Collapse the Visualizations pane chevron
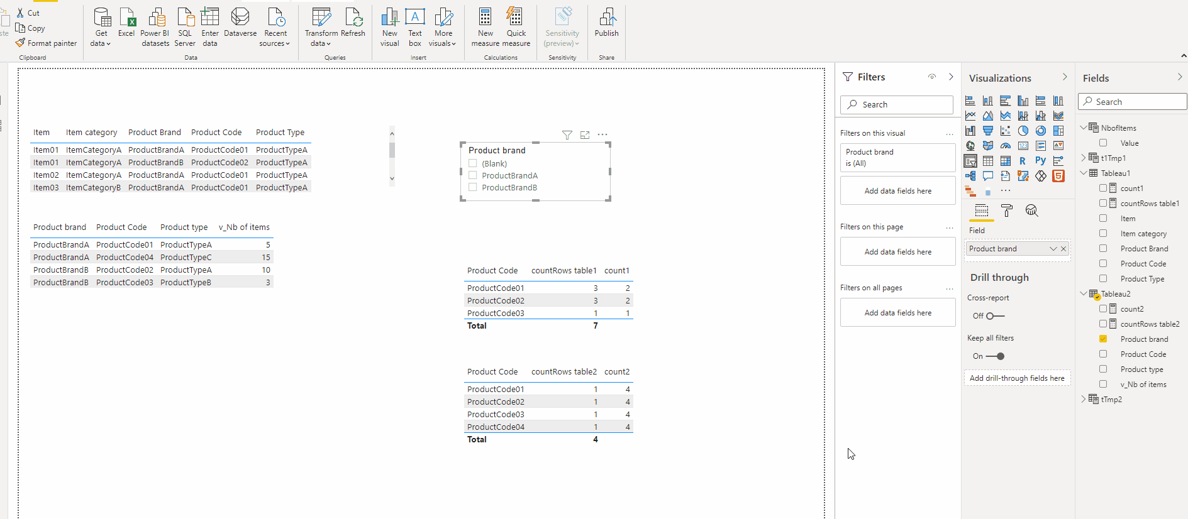This screenshot has height=519, width=1188. [1065, 77]
